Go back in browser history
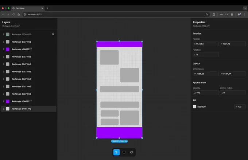The width and height of the screenshot is (248, 160). [3, 14]
